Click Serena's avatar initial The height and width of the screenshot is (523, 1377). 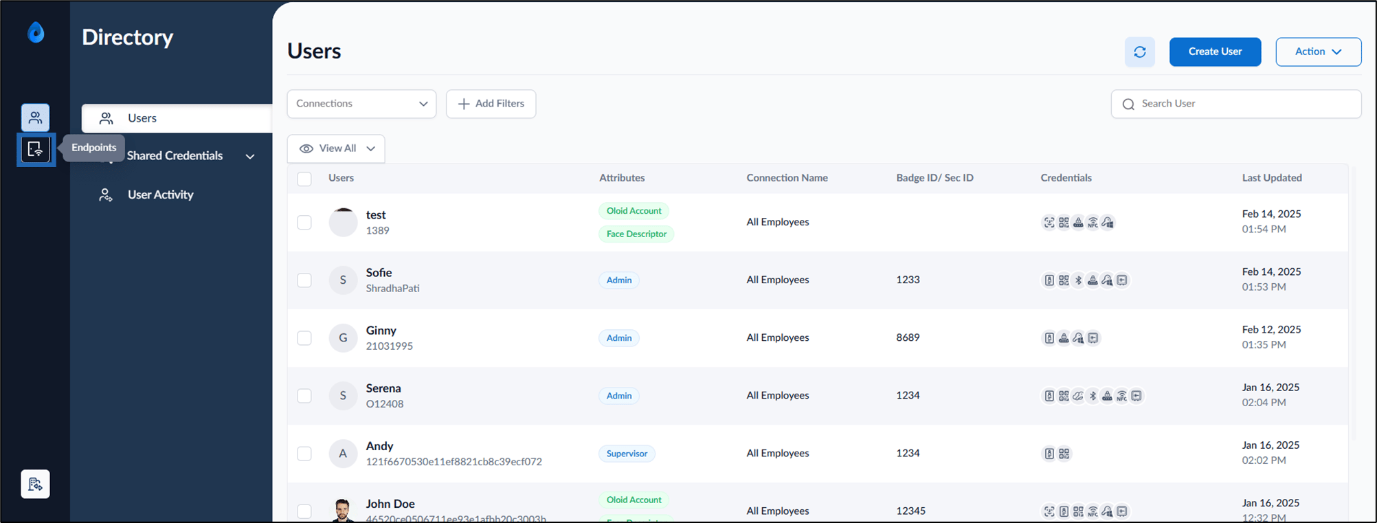click(343, 395)
